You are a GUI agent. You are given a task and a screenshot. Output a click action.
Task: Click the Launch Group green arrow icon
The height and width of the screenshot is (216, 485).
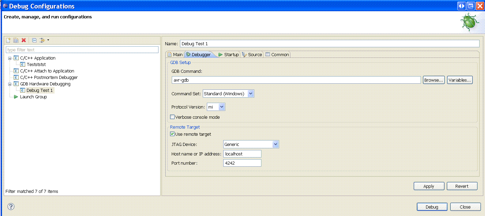(16, 97)
